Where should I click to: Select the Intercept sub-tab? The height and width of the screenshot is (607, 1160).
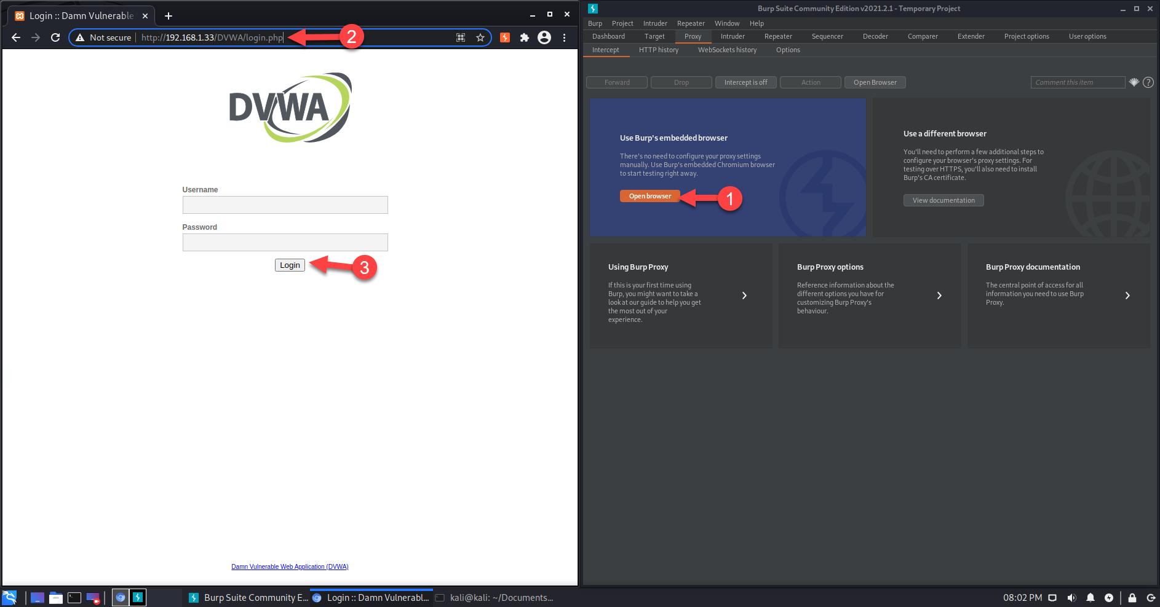point(606,50)
